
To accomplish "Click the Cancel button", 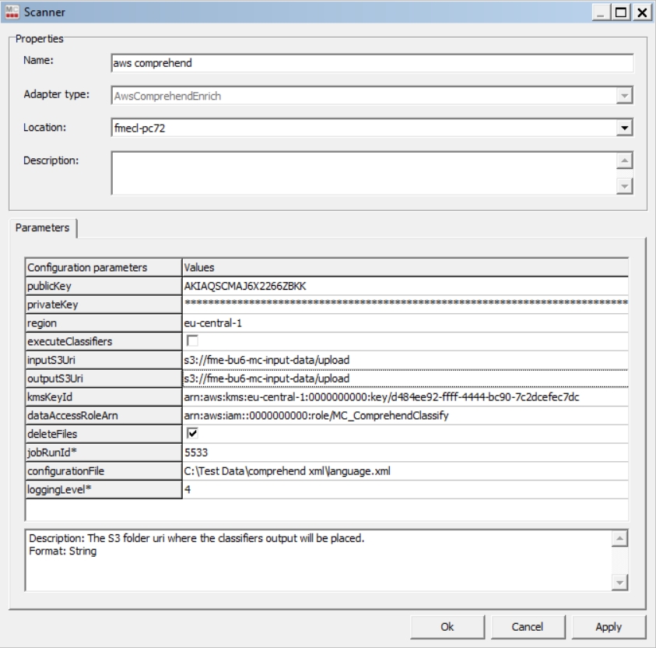I will pyautogui.click(x=527, y=626).
